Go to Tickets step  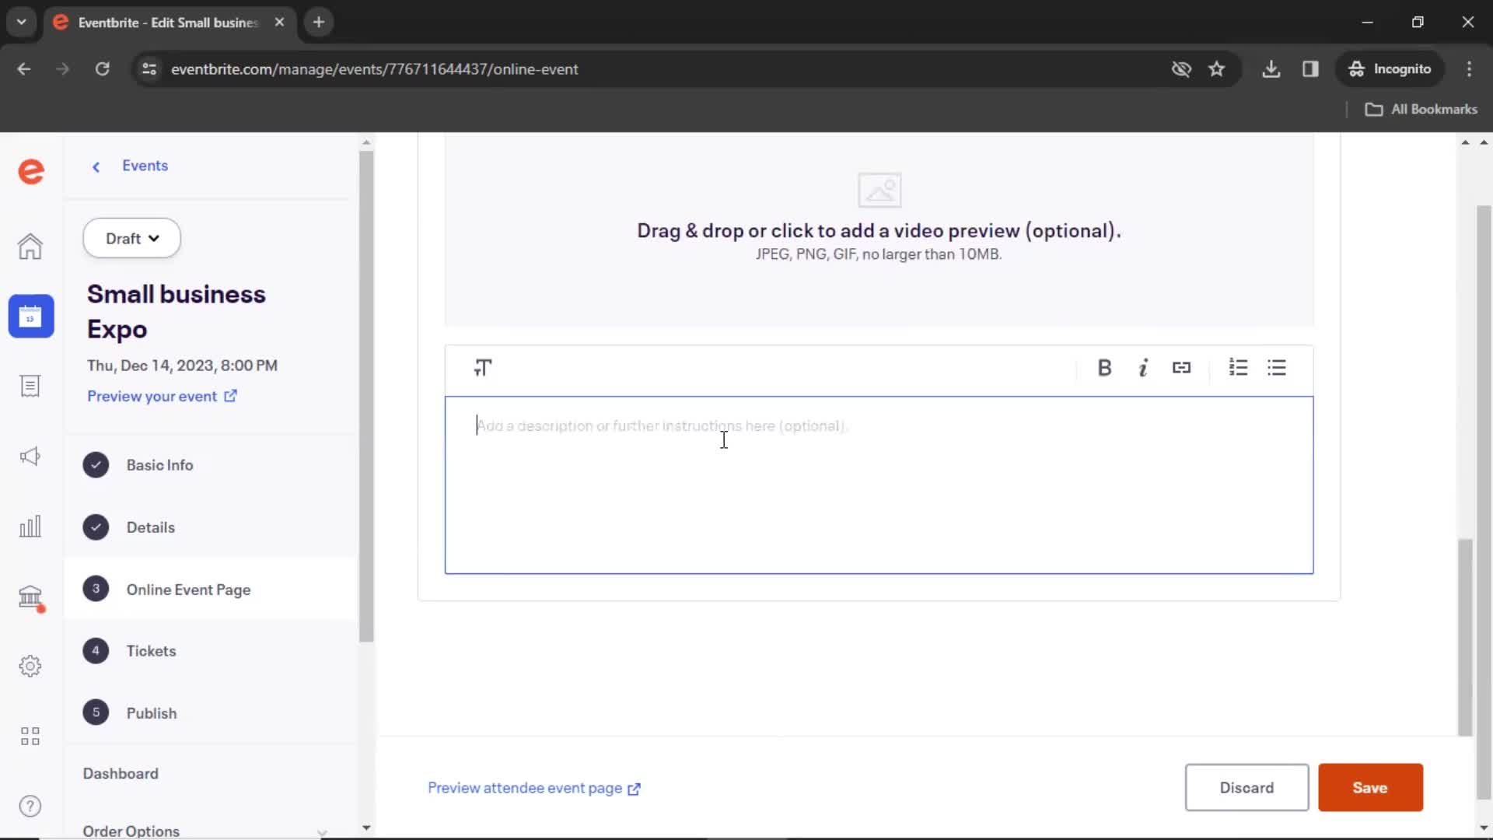click(151, 651)
